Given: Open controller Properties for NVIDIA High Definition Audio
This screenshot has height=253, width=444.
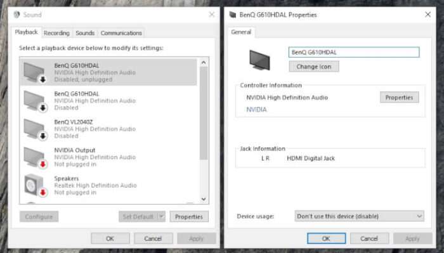Looking at the screenshot, I should pos(399,98).
